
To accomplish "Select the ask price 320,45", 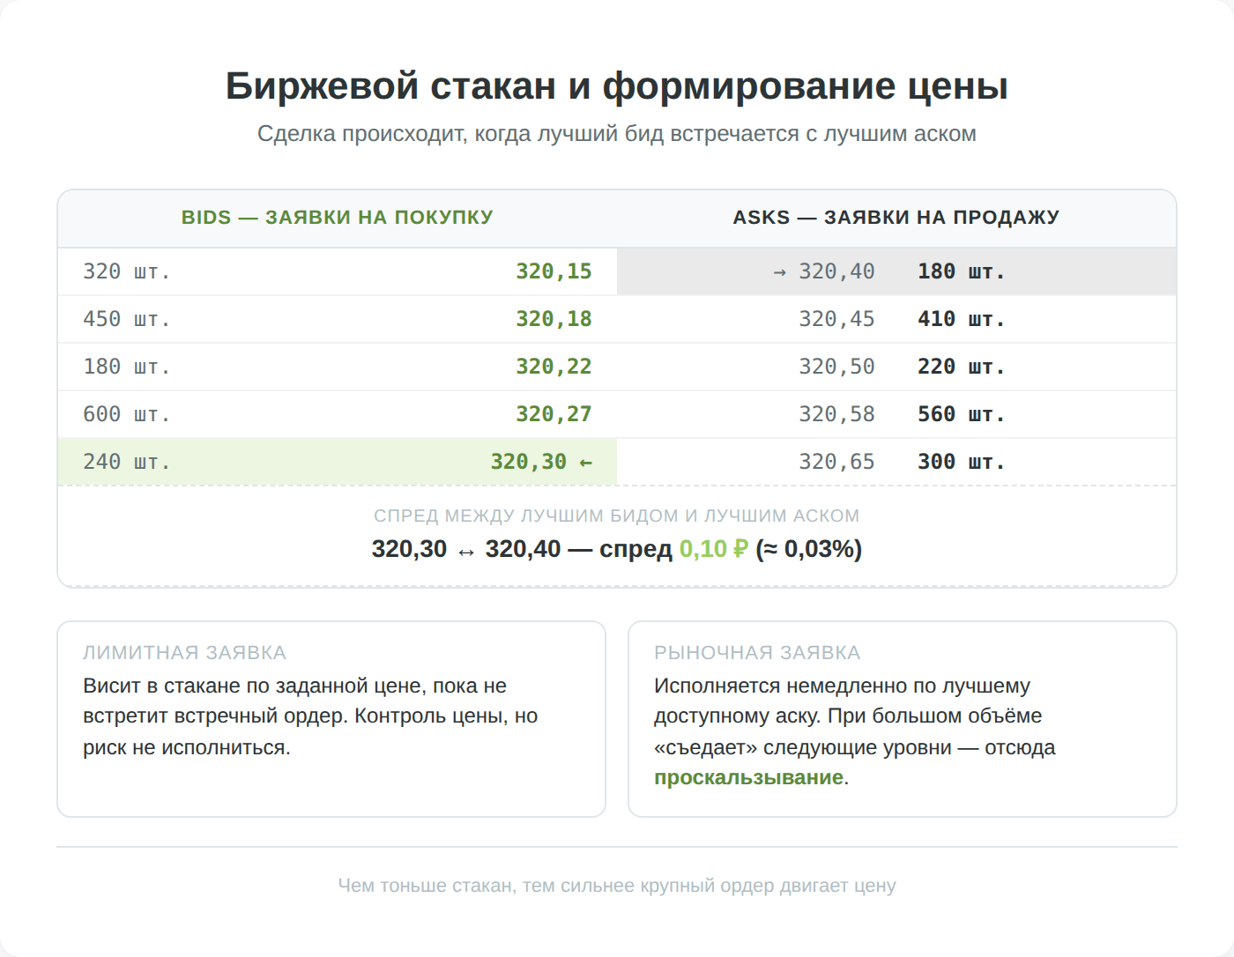I will pyautogui.click(x=836, y=319).
